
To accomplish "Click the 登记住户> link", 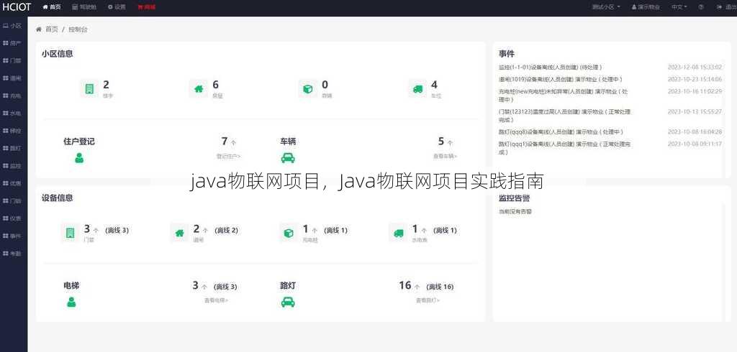I will [x=228, y=156].
